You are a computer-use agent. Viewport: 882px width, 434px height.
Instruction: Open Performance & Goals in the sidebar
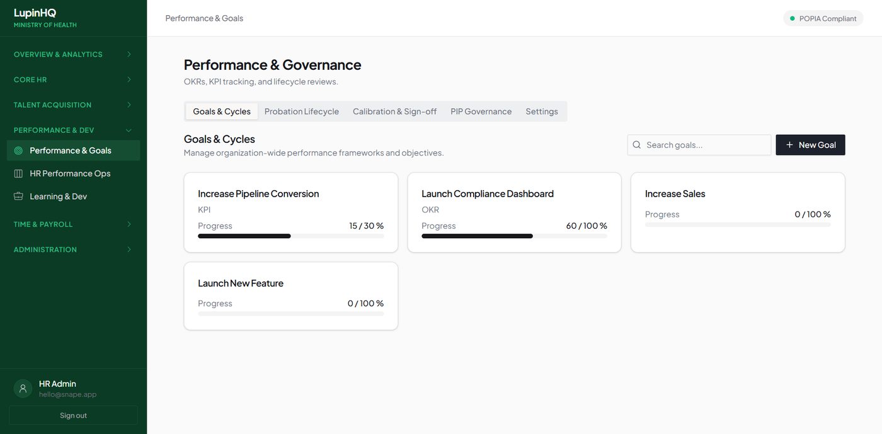click(73, 151)
